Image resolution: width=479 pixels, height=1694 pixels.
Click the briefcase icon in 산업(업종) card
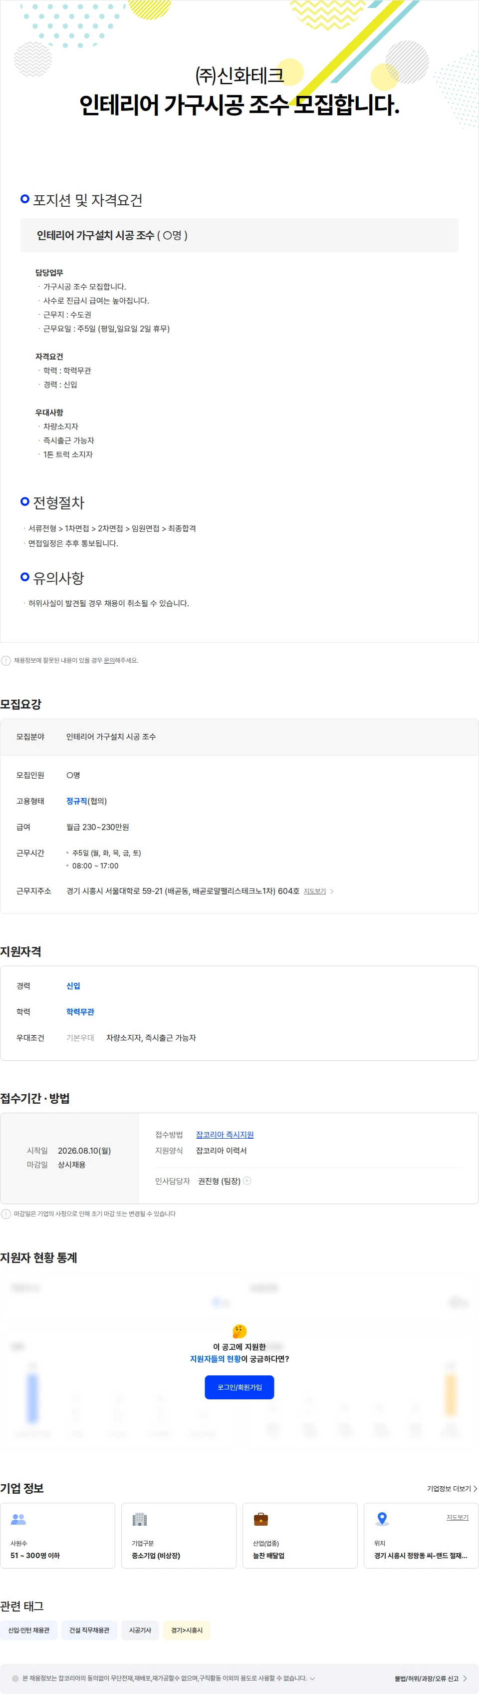(261, 1518)
